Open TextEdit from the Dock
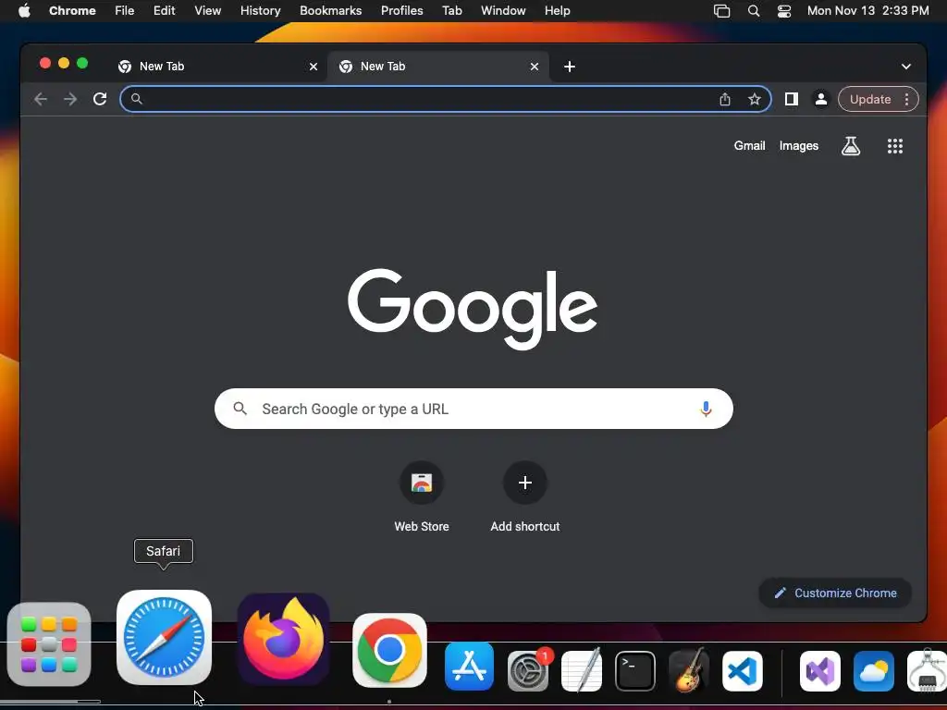 pos(582,670)
